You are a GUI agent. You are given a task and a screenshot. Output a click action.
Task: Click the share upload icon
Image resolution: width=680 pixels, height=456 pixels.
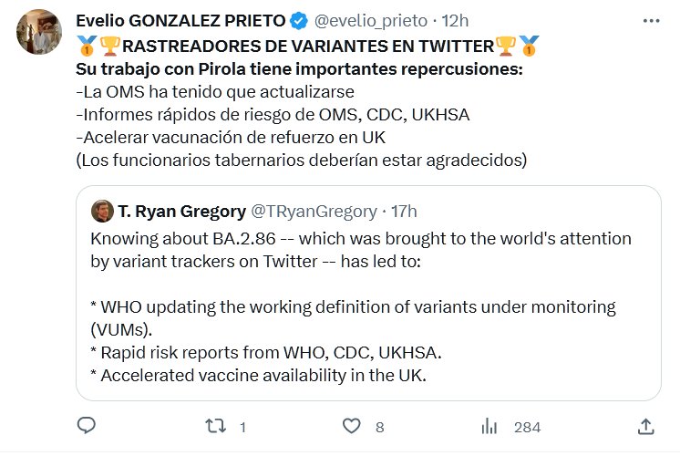point(645,426)
